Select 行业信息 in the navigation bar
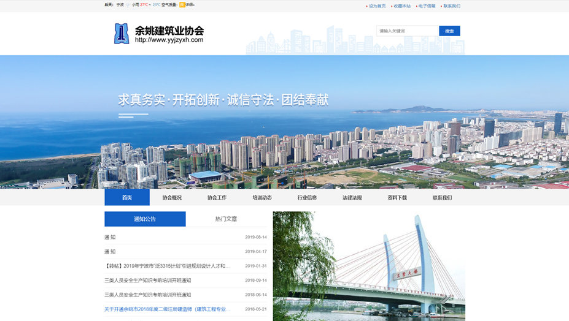The height and width of the screenshot is (321, 569). click(x=307, y=197)
